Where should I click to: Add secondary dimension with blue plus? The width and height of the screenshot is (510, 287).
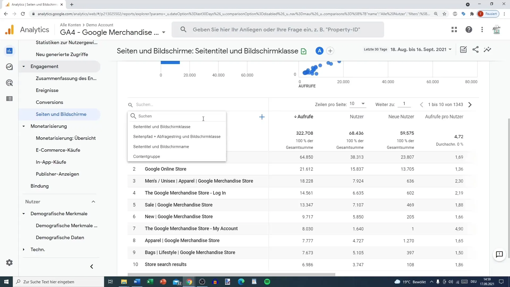[262, 117]
